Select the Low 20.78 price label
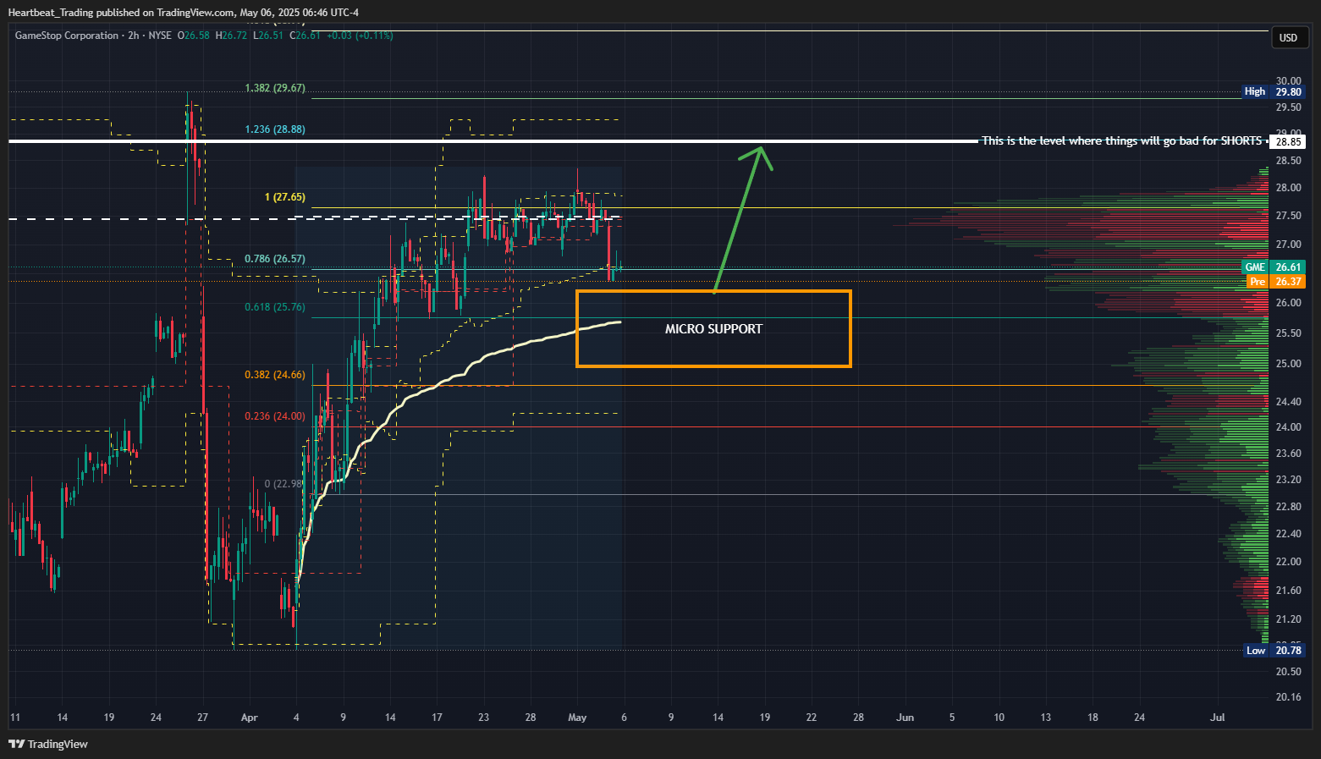 pyautogui.click(x=1274, y=650)
